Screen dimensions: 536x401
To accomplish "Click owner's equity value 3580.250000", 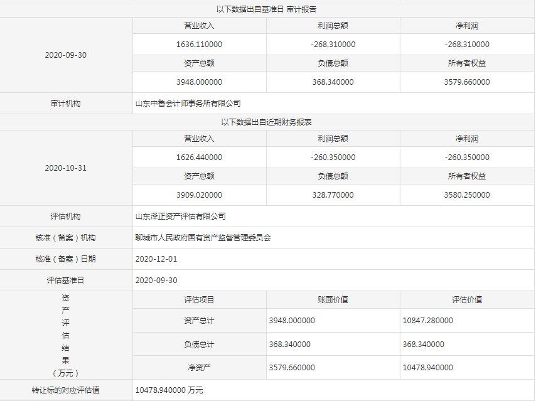I will (466, 195).
